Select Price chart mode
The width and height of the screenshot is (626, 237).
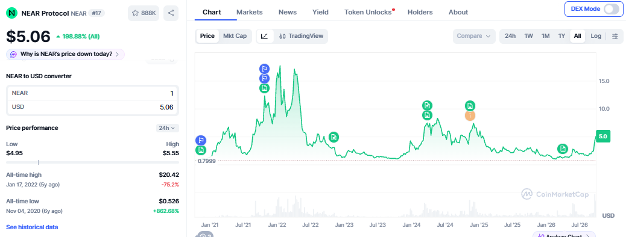(x=207, y=36)
